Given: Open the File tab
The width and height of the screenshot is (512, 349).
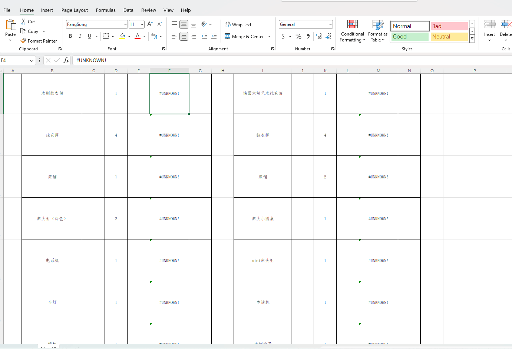Looking at the screenshot, I should [7, 10].
